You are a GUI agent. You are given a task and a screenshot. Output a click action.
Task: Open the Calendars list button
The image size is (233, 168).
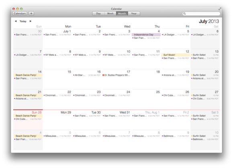tap(20, 14)
